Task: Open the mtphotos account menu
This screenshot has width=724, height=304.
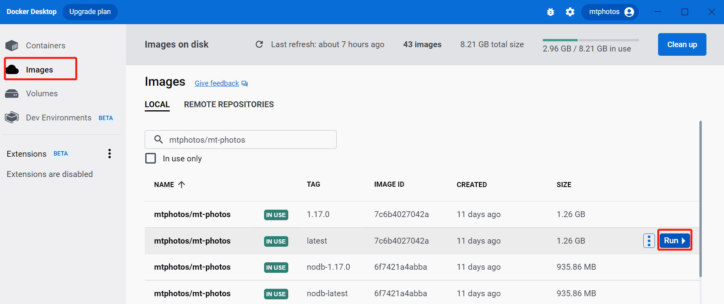Action: coord(609,12)
